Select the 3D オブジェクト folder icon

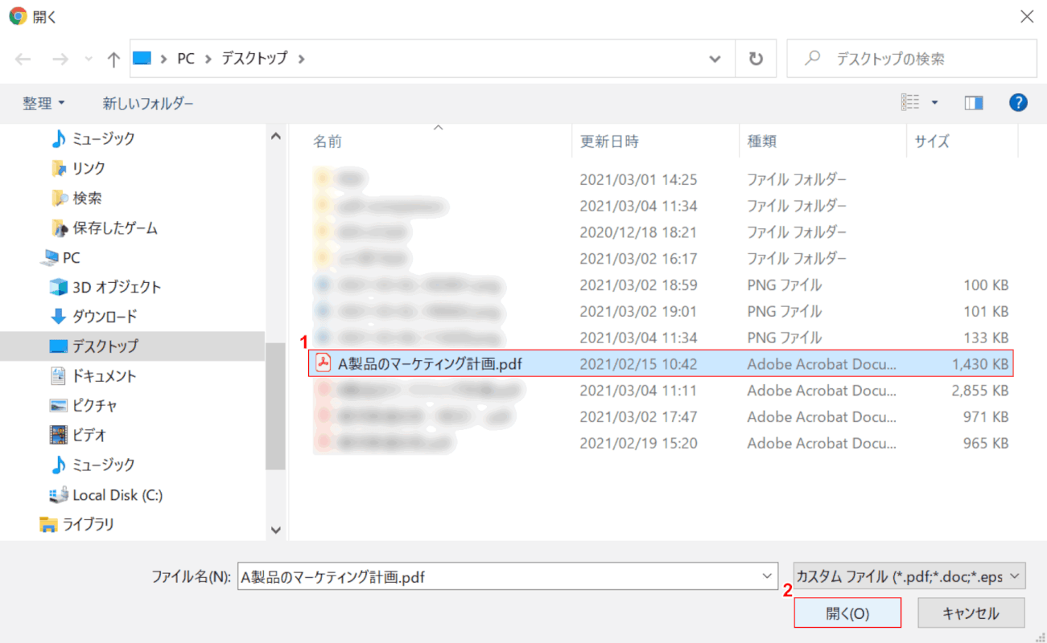(59, 287)
